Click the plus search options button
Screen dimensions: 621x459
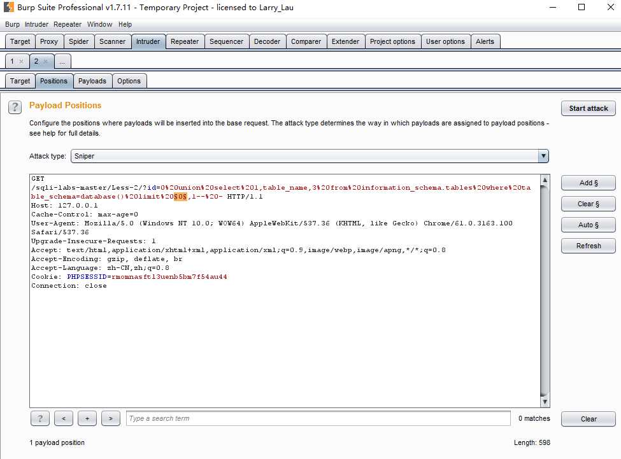coord(87,418)
